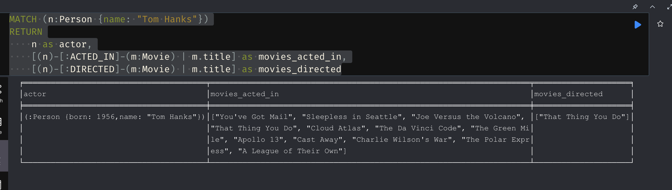Select the highlighted Text view tab

click(x=4, y=156)
